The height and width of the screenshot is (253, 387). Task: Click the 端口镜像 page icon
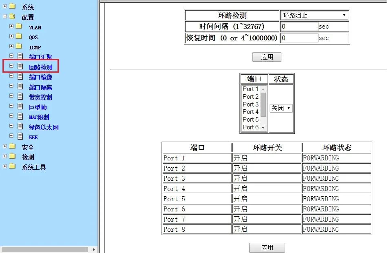20,76
